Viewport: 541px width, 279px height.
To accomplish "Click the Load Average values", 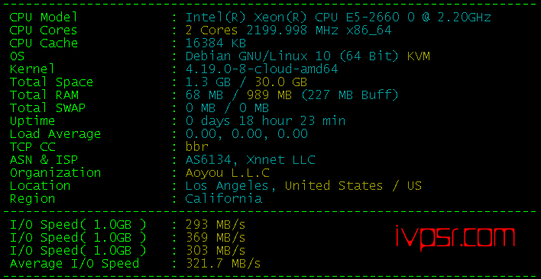I will [x=246, y=134].
